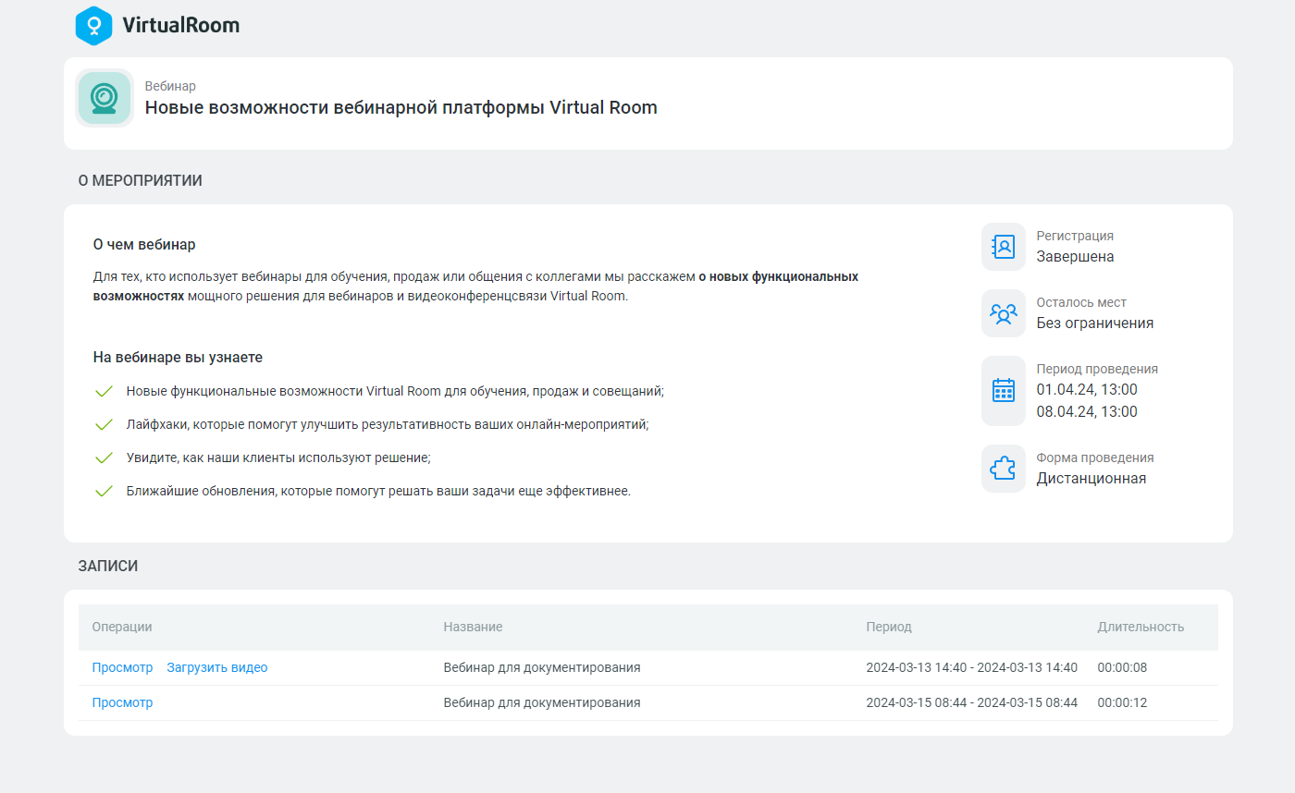
Task: Click duration value '00:00:12'
Action: coord(1122,702)
